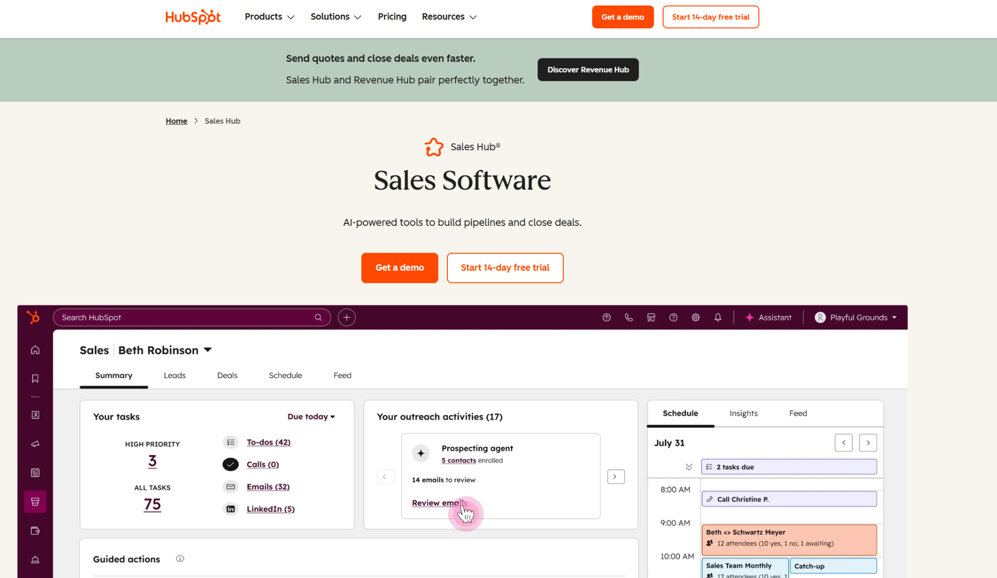The image size is (997, 578).
Task: Open the upgrade arrow icon in the top bar
Action: [607, 317]
